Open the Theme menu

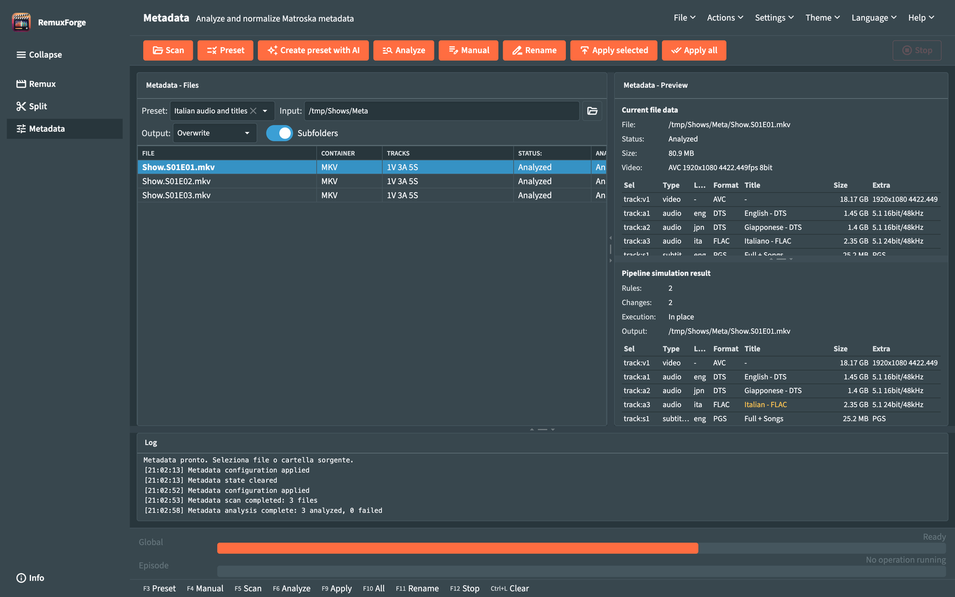[x=822, y=18]
